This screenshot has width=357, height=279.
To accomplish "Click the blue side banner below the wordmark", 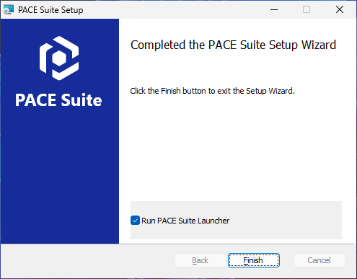I will 59,175.
